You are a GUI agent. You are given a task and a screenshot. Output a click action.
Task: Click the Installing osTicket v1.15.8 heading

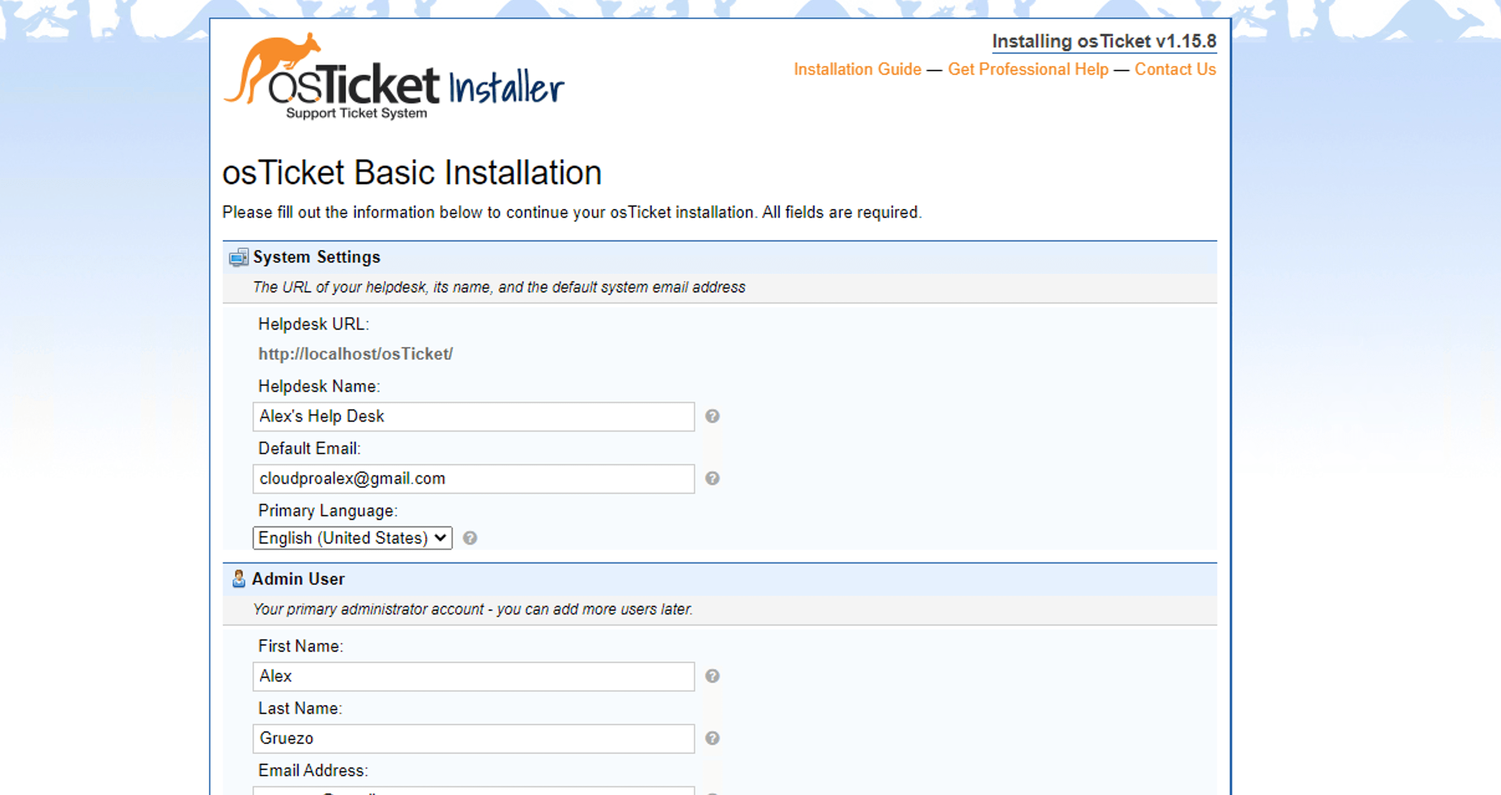point(1104,41)
